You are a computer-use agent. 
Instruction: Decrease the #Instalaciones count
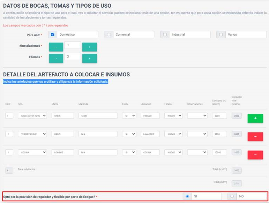click(56, 47)
